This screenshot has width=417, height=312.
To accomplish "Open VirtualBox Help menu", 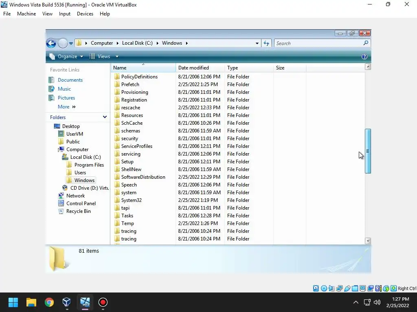I will [105, 14].
